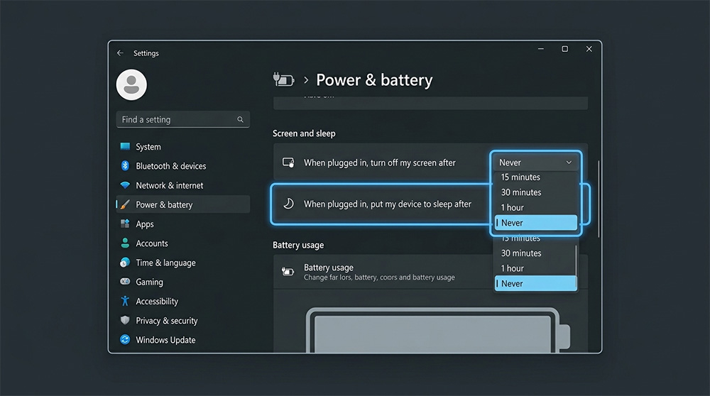Click the magnifier icon in Find a setting
This screenshot has width=710, height=396.
click(x=240, y=119)
